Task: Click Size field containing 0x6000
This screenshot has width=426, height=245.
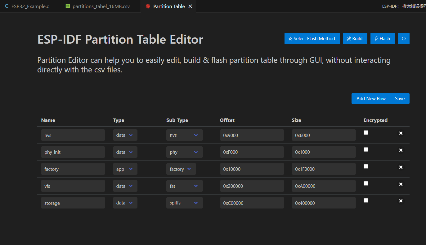Action: tap(324, 135)
